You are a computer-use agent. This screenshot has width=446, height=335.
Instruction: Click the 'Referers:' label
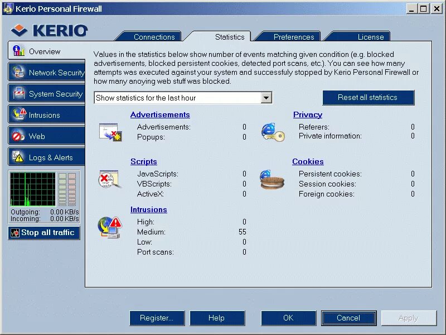click(314, 127)
